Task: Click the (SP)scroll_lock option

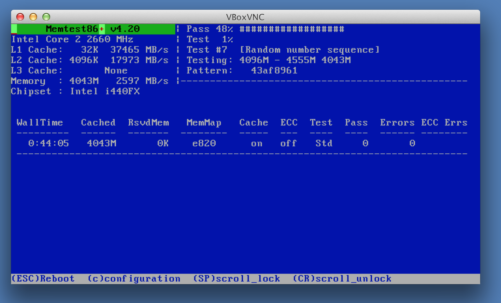Action: pos(236,279)
